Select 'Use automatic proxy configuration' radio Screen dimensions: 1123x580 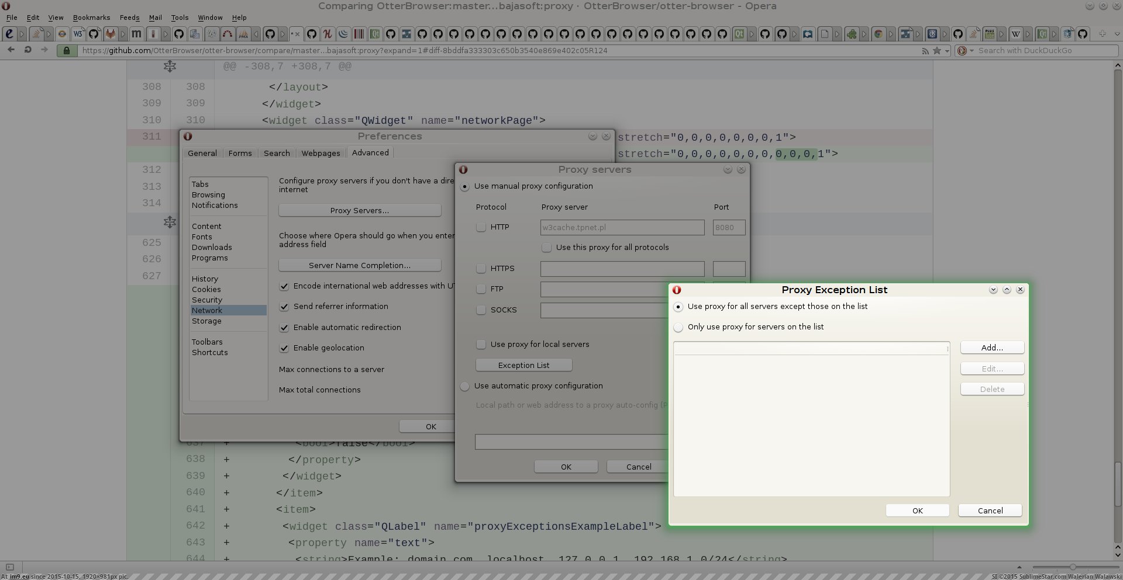coord(464,386)
